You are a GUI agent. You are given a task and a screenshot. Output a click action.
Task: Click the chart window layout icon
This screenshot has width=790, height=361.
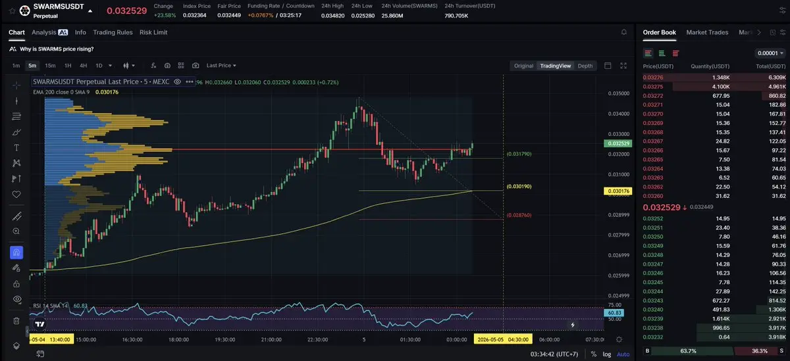point(608,66)
